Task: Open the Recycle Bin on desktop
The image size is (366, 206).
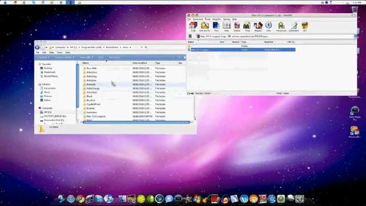Action: tap(355, 10)
